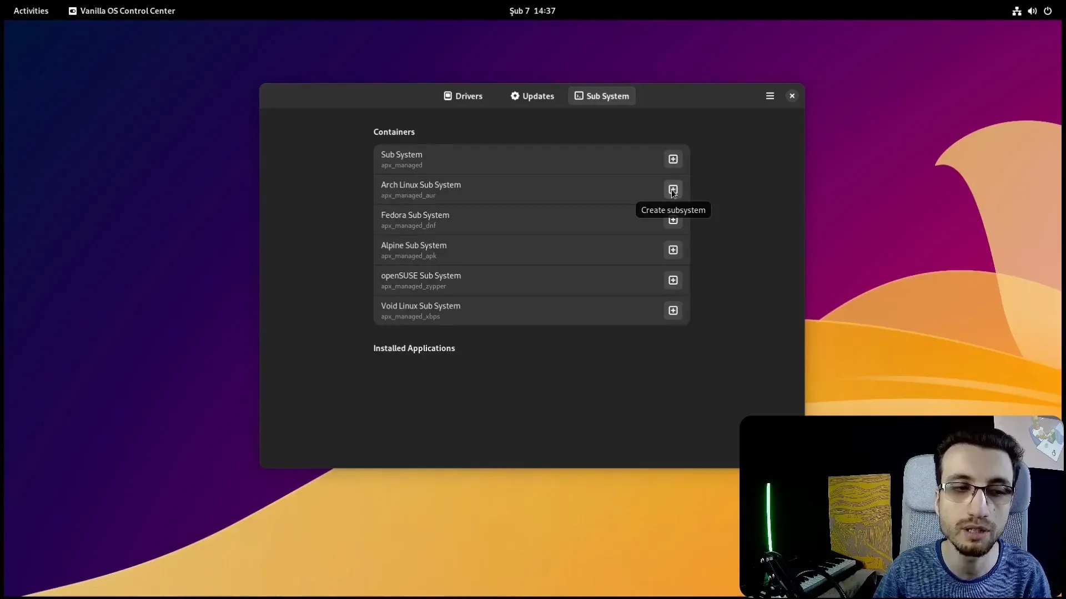
Task: Create the default Sub System container
Action: (x=673, y=159)
